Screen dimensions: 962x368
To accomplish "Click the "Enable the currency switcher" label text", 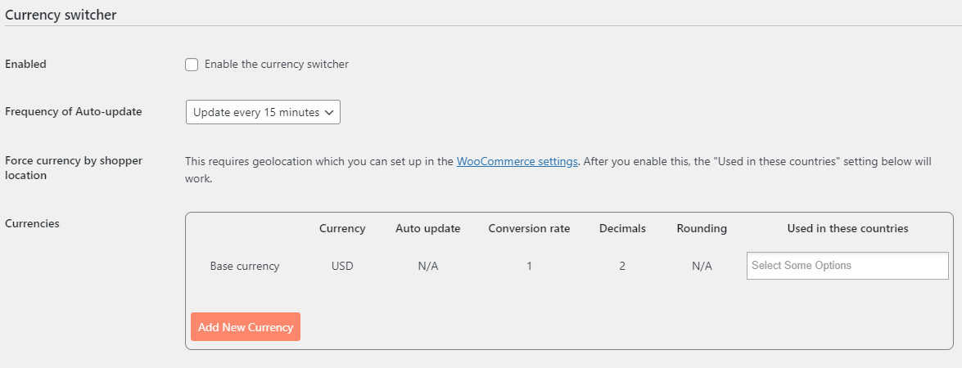I will pos(276,65).
